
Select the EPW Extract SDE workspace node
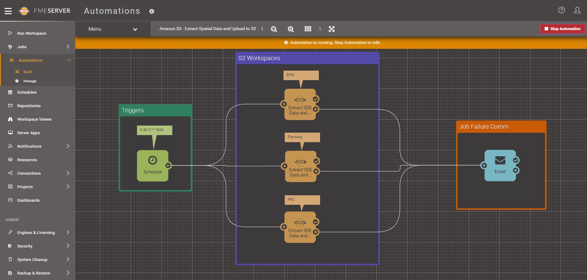click(x=300, y=104)
